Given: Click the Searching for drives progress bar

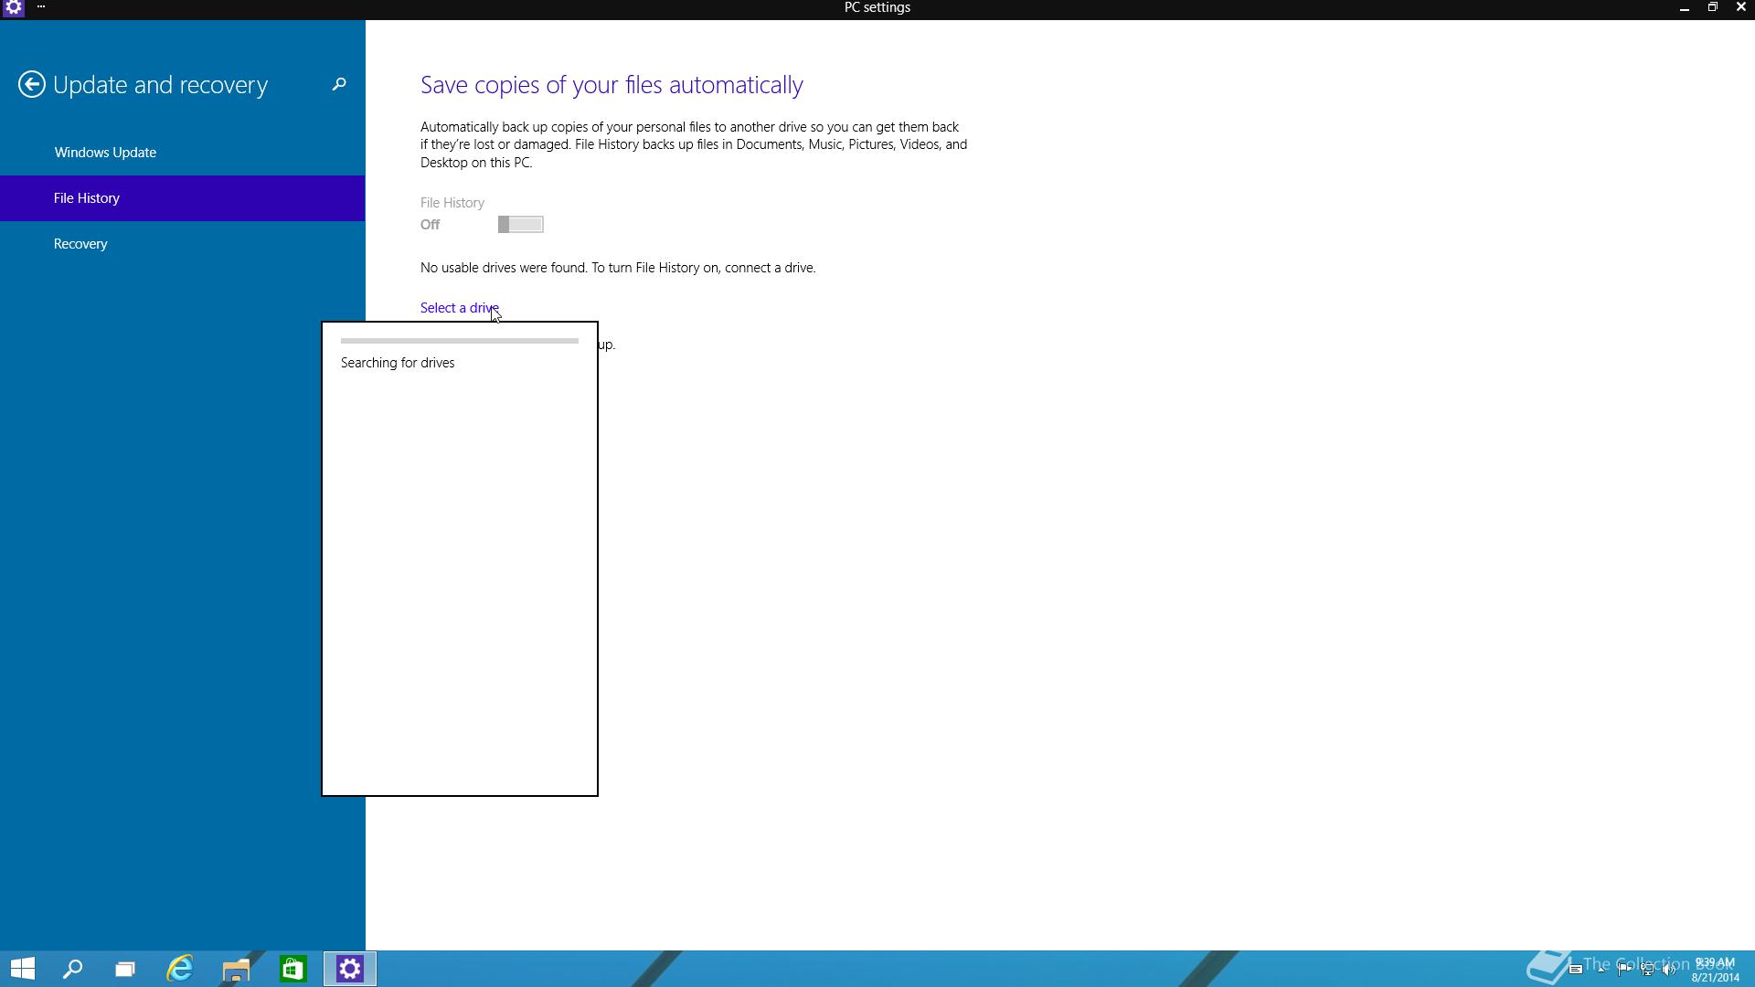Looking at the screenshot, I should pos(459,341).
